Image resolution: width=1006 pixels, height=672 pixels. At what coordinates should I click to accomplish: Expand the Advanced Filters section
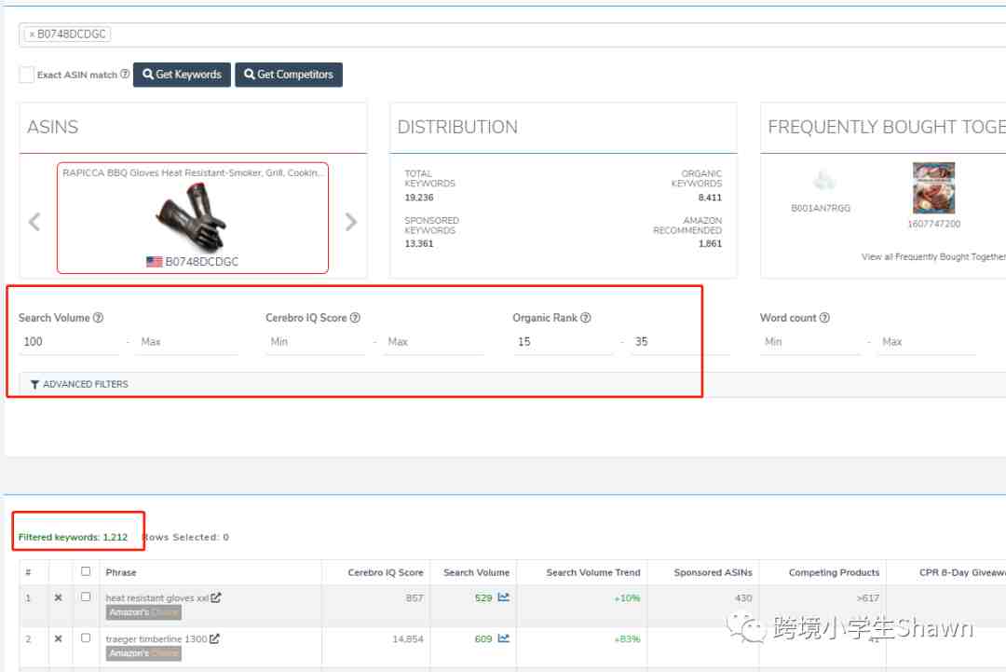point(79,384)
